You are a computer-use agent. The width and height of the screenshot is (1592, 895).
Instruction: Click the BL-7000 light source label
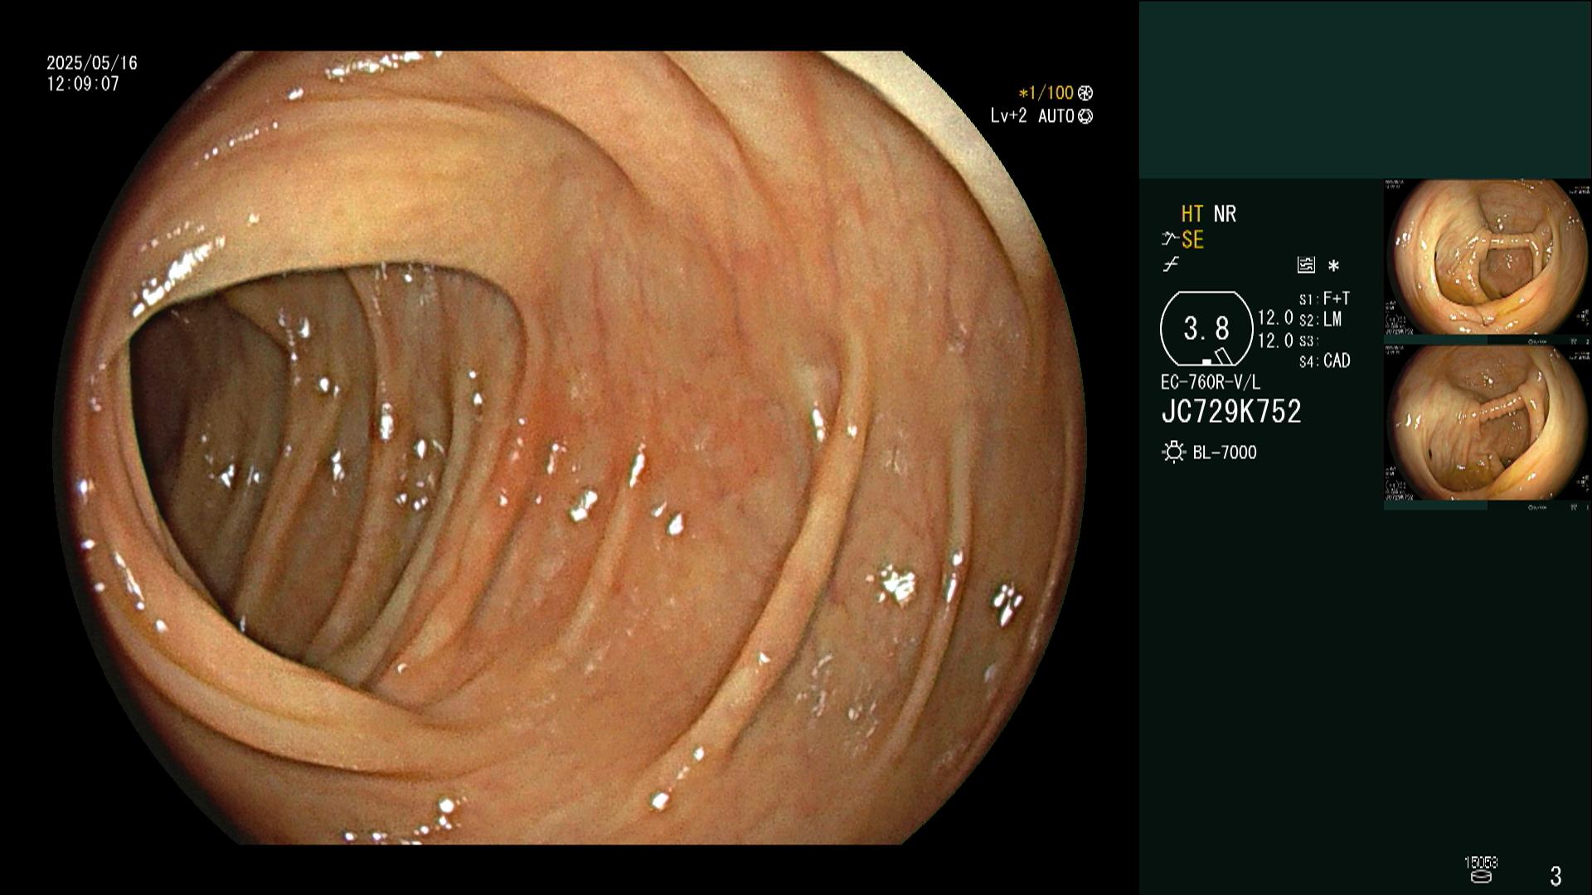coord(1225,452)
